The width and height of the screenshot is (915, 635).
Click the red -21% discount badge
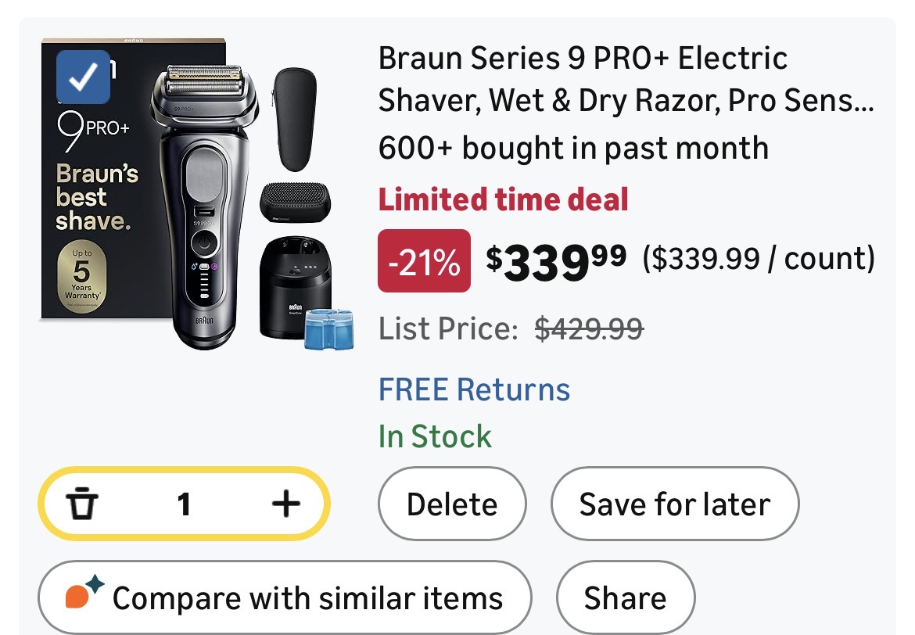[424, 261]
